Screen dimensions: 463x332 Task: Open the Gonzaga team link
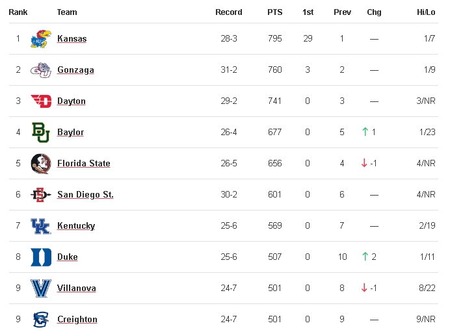tap(75, 70)
